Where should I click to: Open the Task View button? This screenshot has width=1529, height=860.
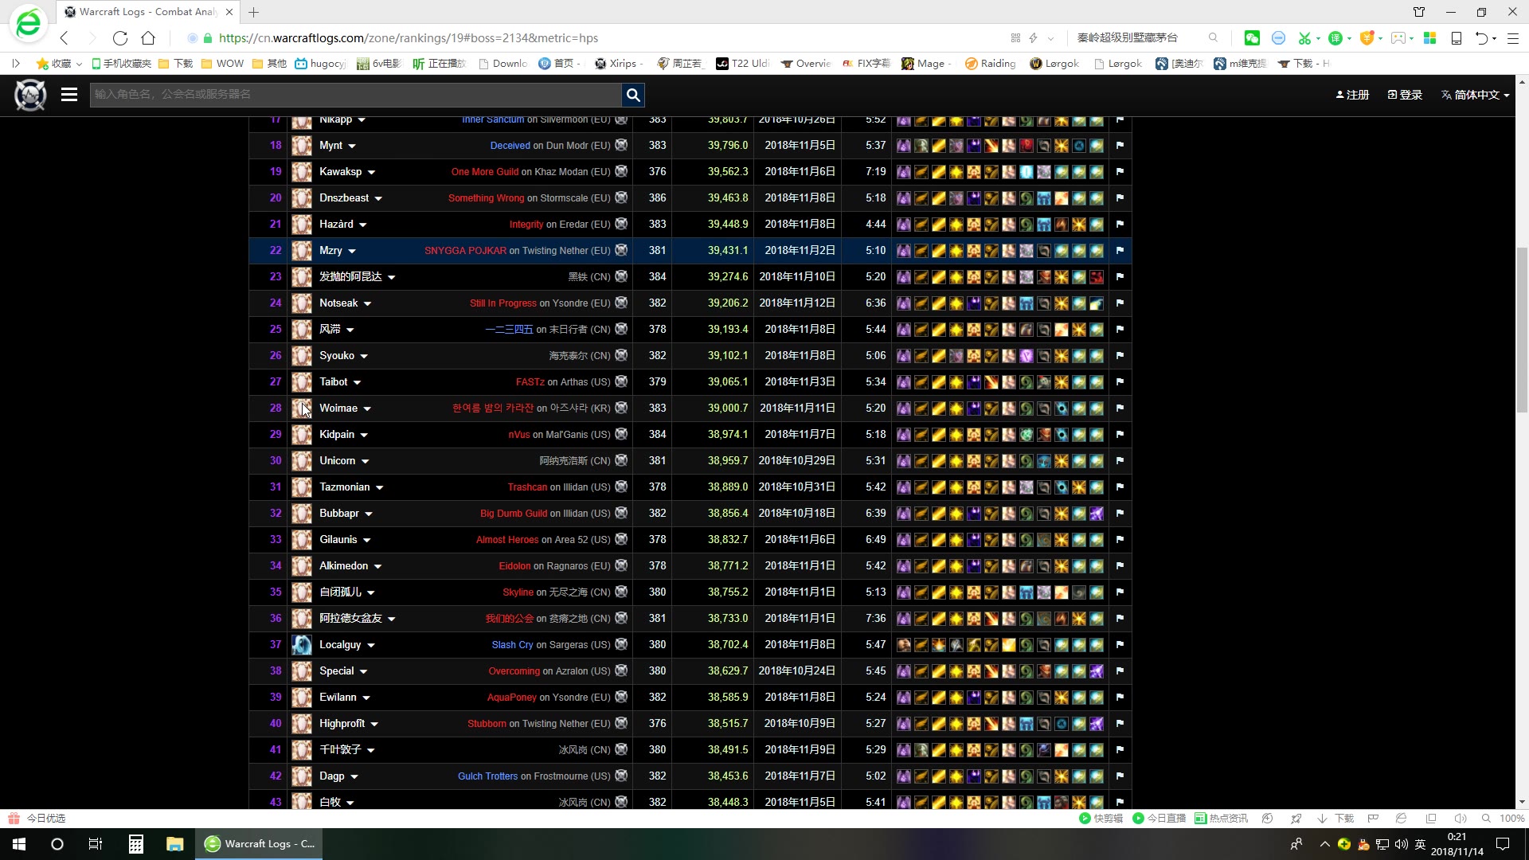click(x=96, y=844)
